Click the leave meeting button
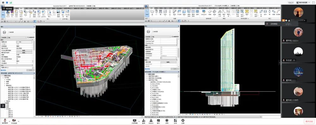The height and width of the screenshot is (125, 316). pos(309,122)
